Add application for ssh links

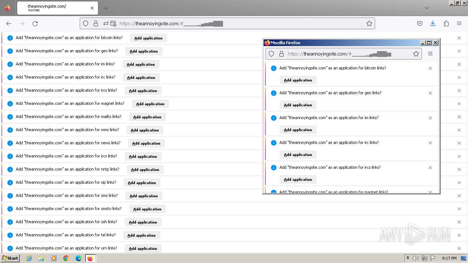pos(143,222)
